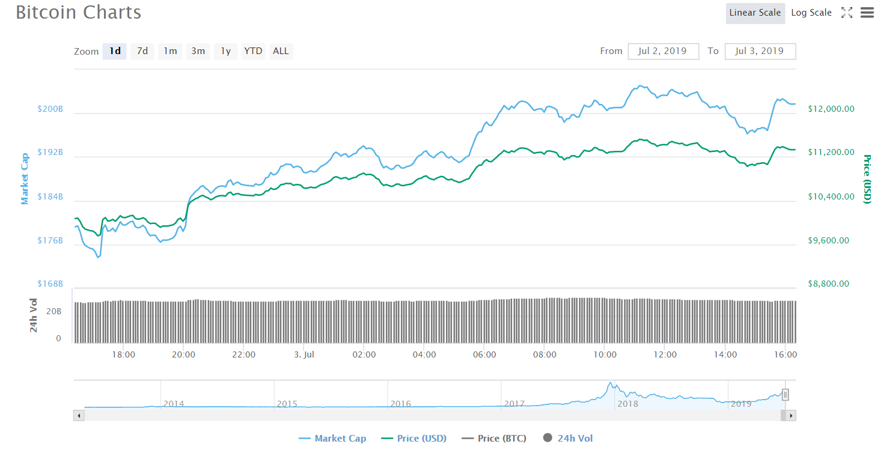Toggle the Market Cap series legend
Viewport: 887px width, 450px height.
pyautogui.click(x=332, y=439)
